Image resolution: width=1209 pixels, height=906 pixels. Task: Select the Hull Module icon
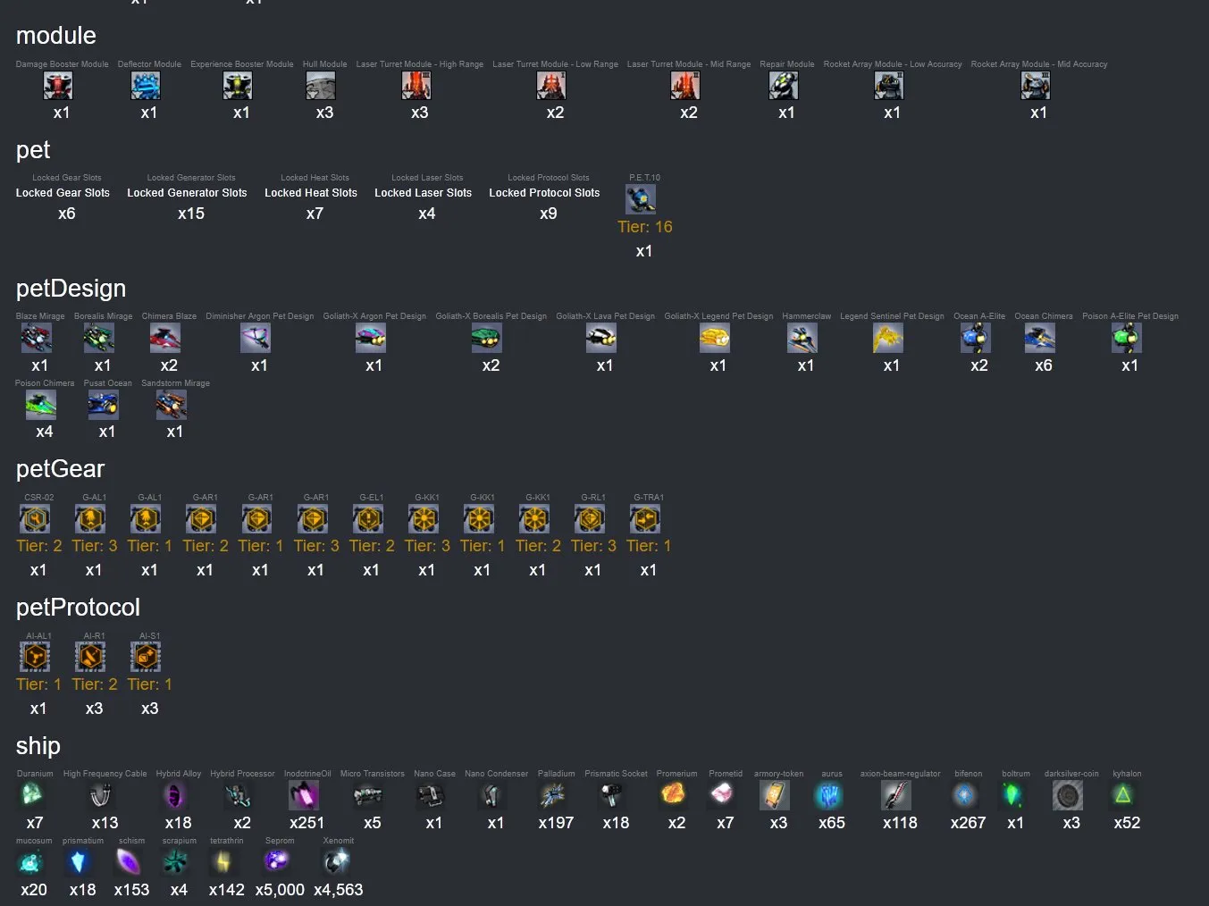tap(321, 86)
